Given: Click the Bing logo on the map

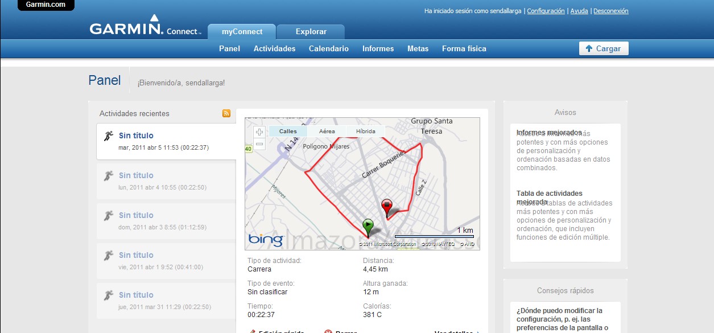Looking at the screenshot, I should click(266, 240).
